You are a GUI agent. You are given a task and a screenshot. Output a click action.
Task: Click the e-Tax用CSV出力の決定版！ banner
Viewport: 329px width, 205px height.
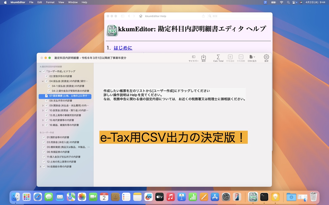coord(173,137)
